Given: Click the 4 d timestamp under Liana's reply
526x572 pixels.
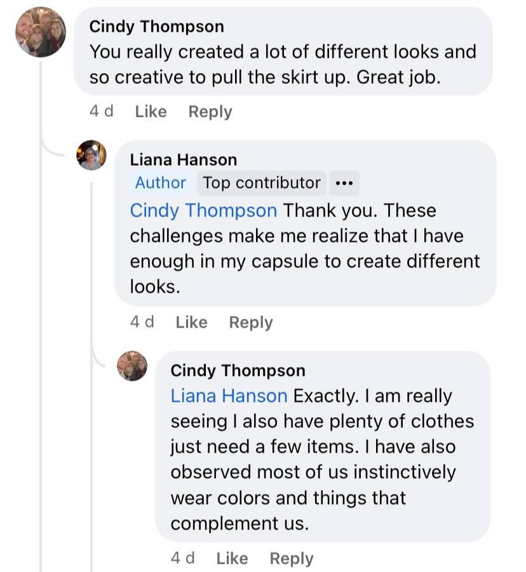Looking at the screenshot, I should (x=142, y=323).
